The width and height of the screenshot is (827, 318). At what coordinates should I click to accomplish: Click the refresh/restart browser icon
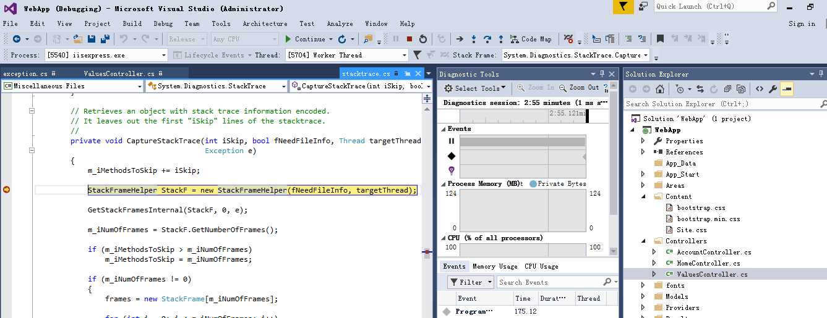point(343,39)
